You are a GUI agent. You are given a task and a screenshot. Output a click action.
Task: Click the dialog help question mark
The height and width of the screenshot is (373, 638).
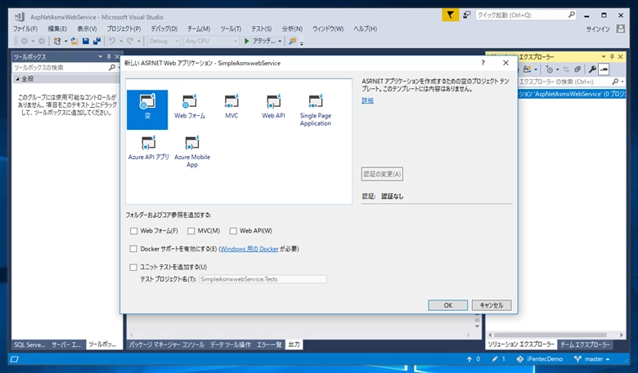pyautogui.click(x=483, y=63)
